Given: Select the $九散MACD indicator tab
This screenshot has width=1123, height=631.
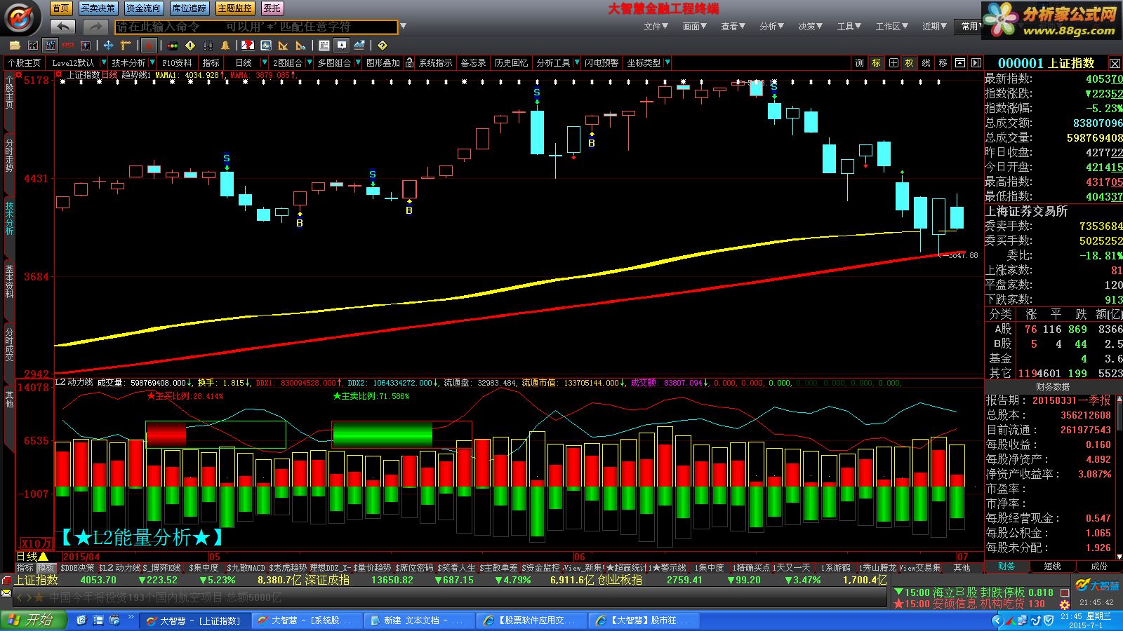Looking at the screenshot, I should [x=246, y=568].
